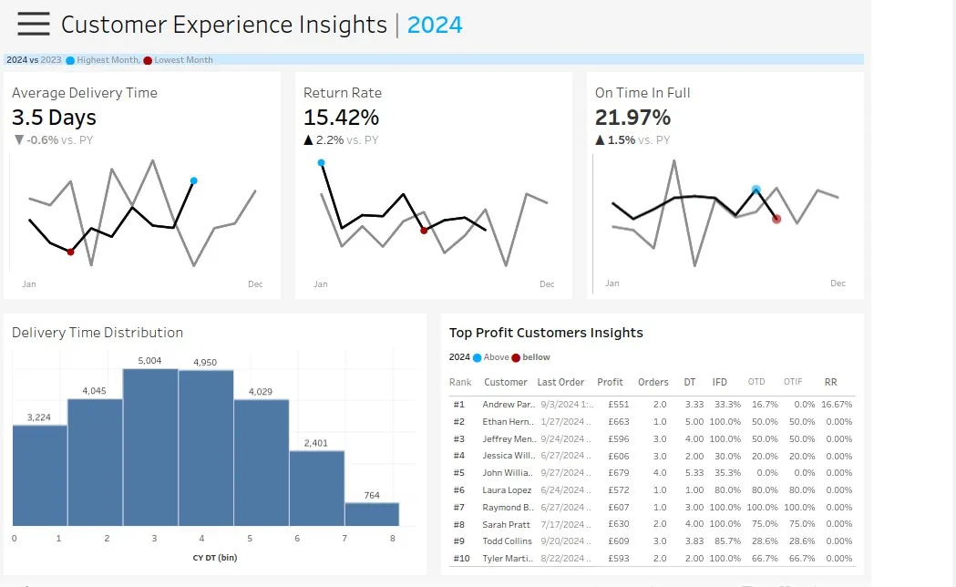Click the 2023 year label in the comparison strip
Viewport: 956px width, 587px height.
tap(51, 59)
